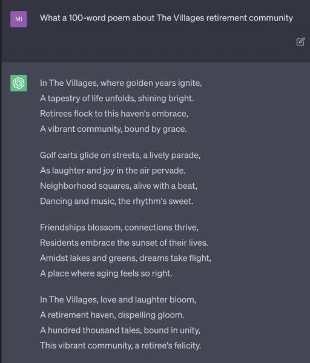Click the line 'Dancing and music, the rhythm's sweet'
This screenshot has width=310, height=363.
(116, 201)
